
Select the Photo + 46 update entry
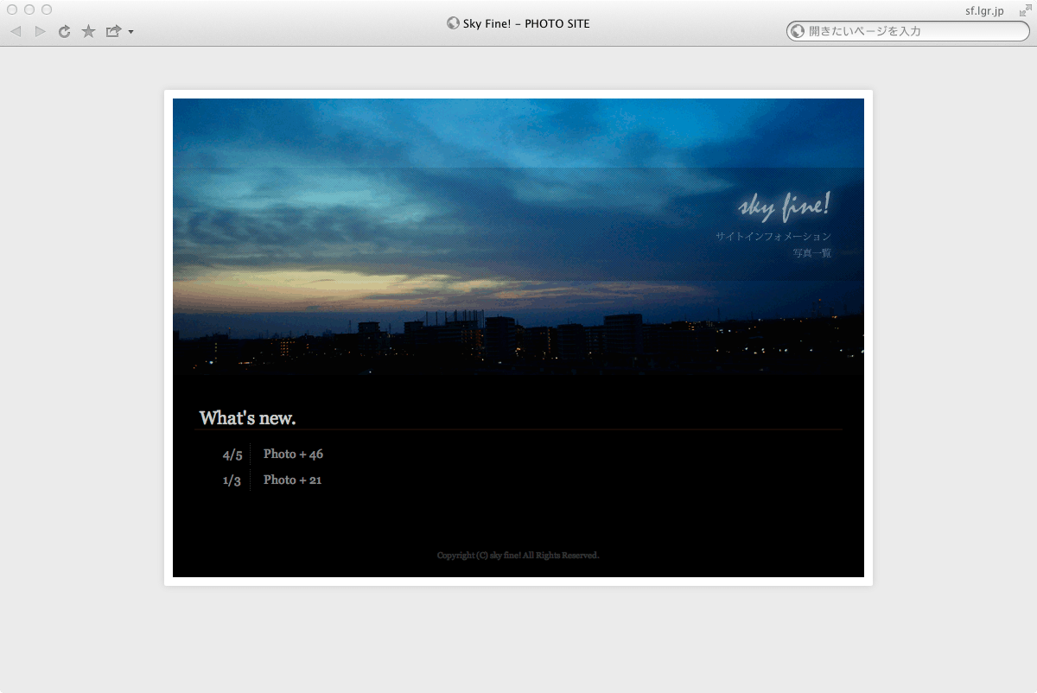point(293,454)
